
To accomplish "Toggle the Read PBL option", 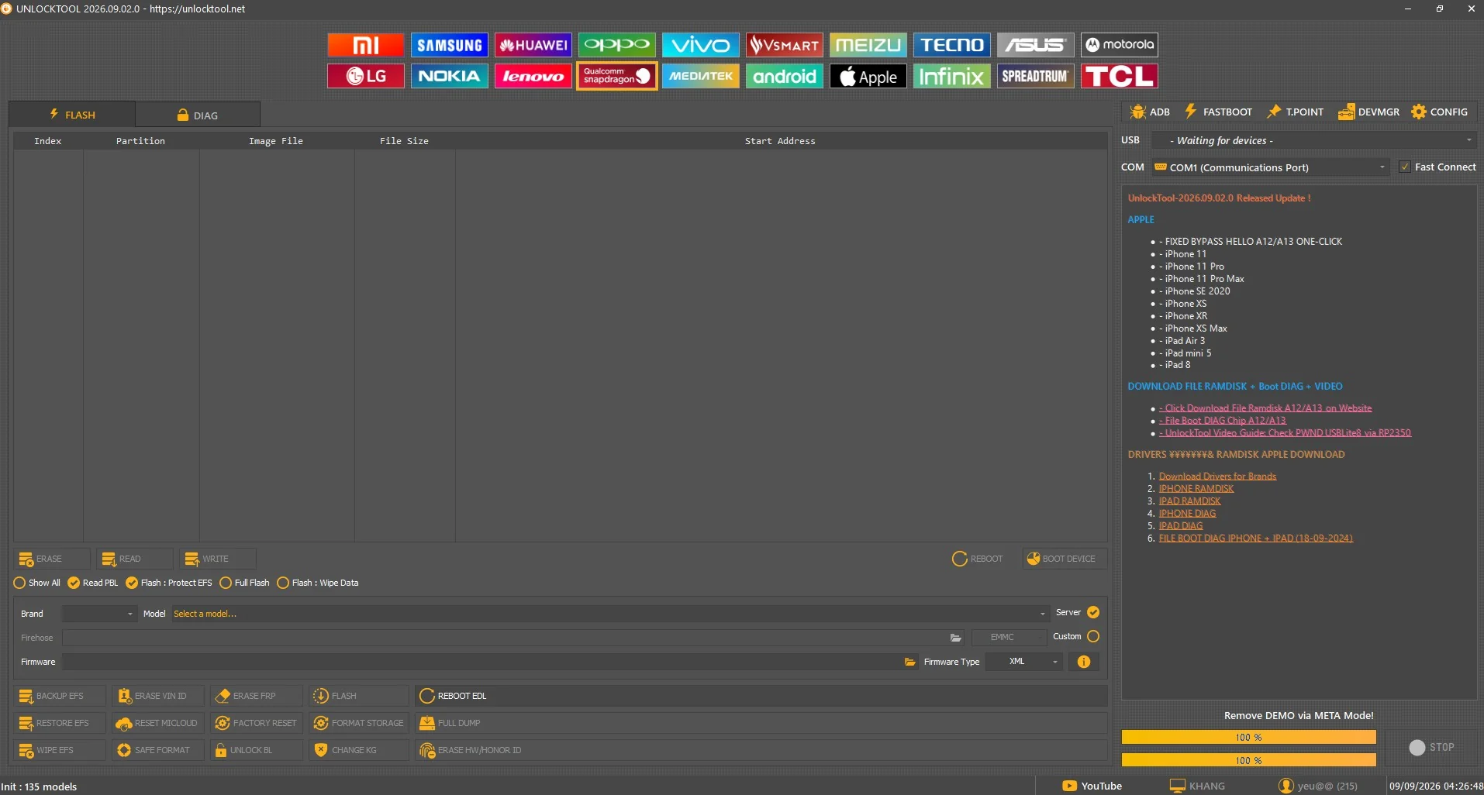I will point(92,583).
